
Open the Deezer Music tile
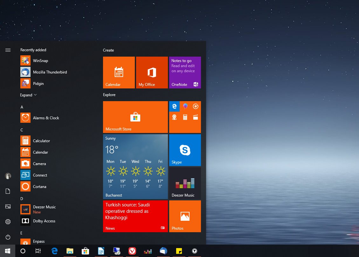tap(185, 183)
